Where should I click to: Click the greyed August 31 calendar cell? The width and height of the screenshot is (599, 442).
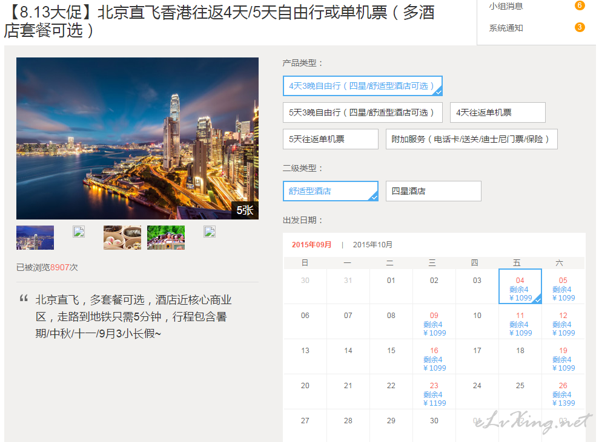coord(348,287)
